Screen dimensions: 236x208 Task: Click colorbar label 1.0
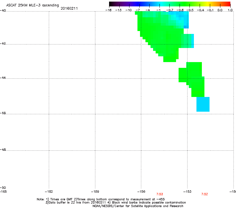(230, 10)
